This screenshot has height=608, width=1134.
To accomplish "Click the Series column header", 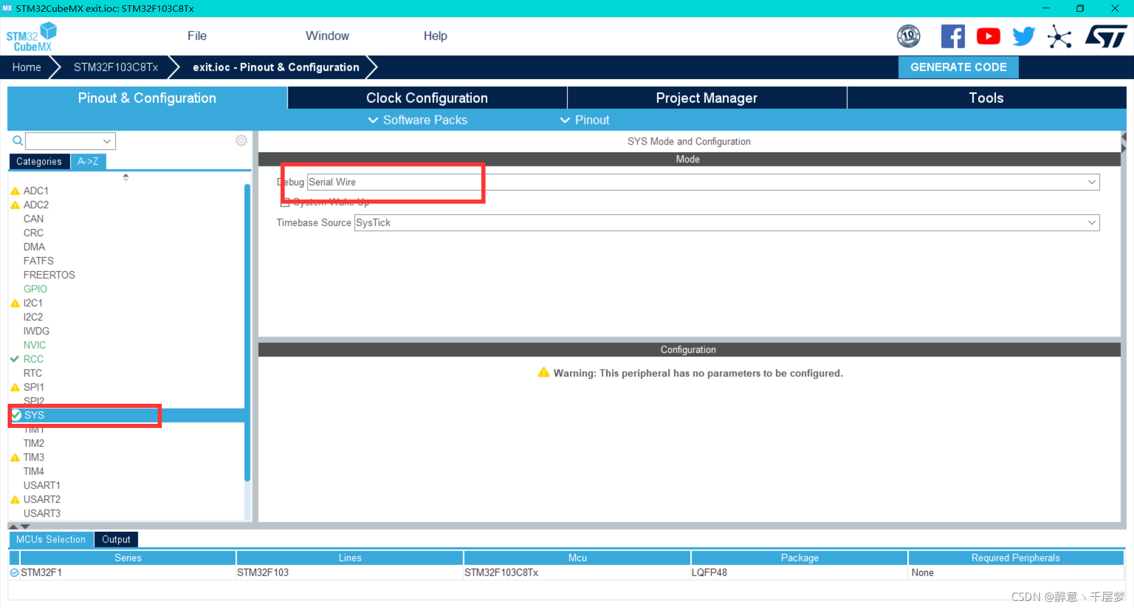I will [x=128, y=558].
